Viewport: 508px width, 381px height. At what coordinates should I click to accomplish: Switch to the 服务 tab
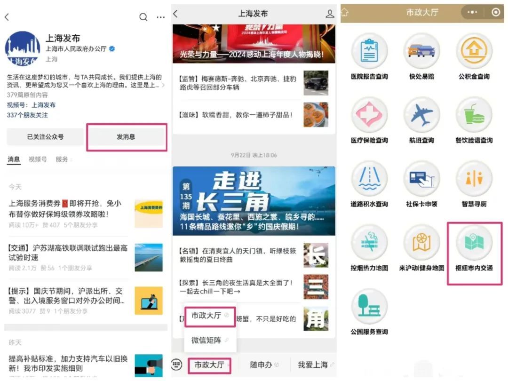(62, 159)
